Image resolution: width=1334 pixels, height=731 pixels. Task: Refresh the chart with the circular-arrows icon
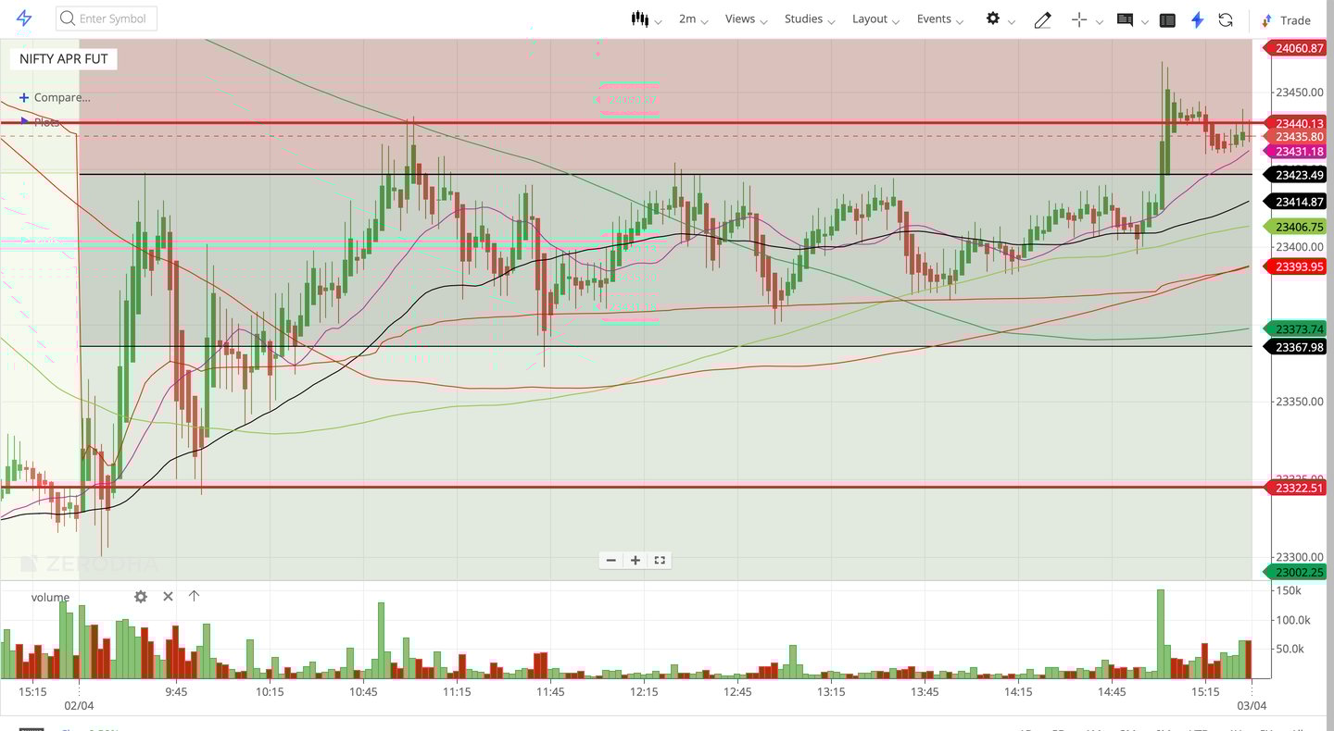coord(1226,19)
